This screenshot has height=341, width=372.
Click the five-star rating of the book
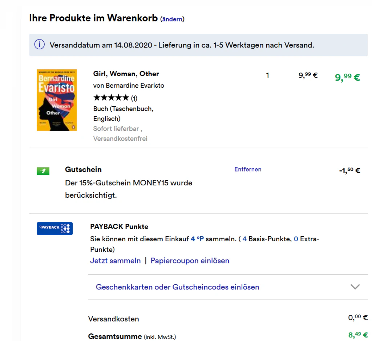111,97
